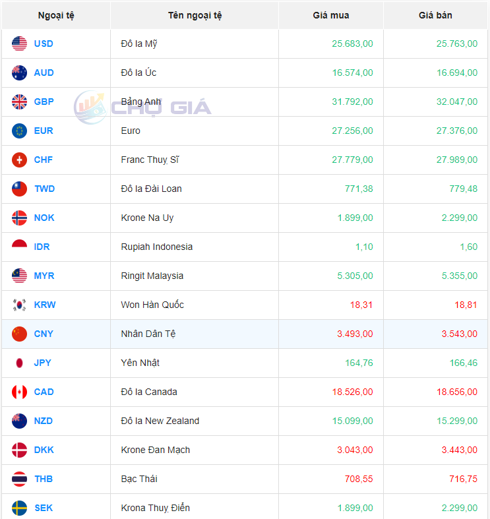
Task: Click the Swiss flag icon
Action: pos(19,160)
